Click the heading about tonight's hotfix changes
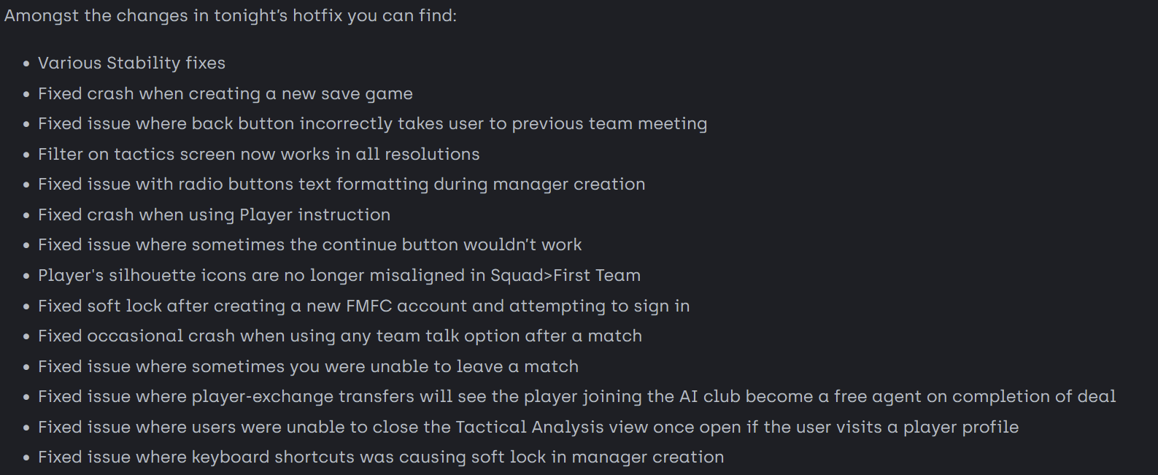 (x=231, y=15)
